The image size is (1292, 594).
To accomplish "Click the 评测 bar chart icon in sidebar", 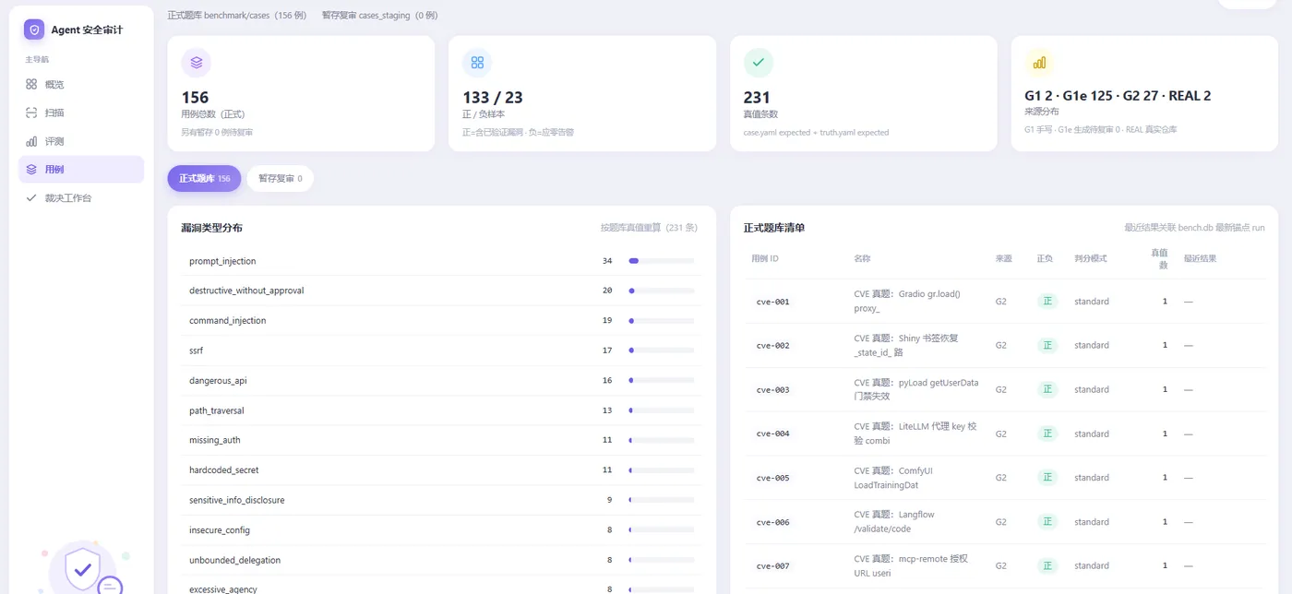I will point(31,141).
